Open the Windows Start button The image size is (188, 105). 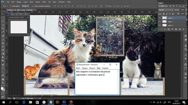(4, 102)
